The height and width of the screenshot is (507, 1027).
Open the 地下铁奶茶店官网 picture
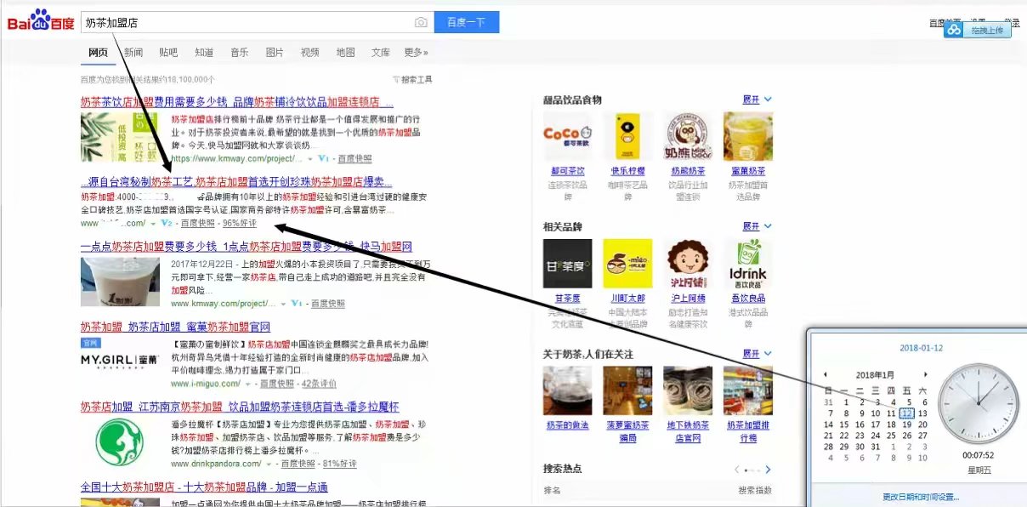tap(688, 390)
